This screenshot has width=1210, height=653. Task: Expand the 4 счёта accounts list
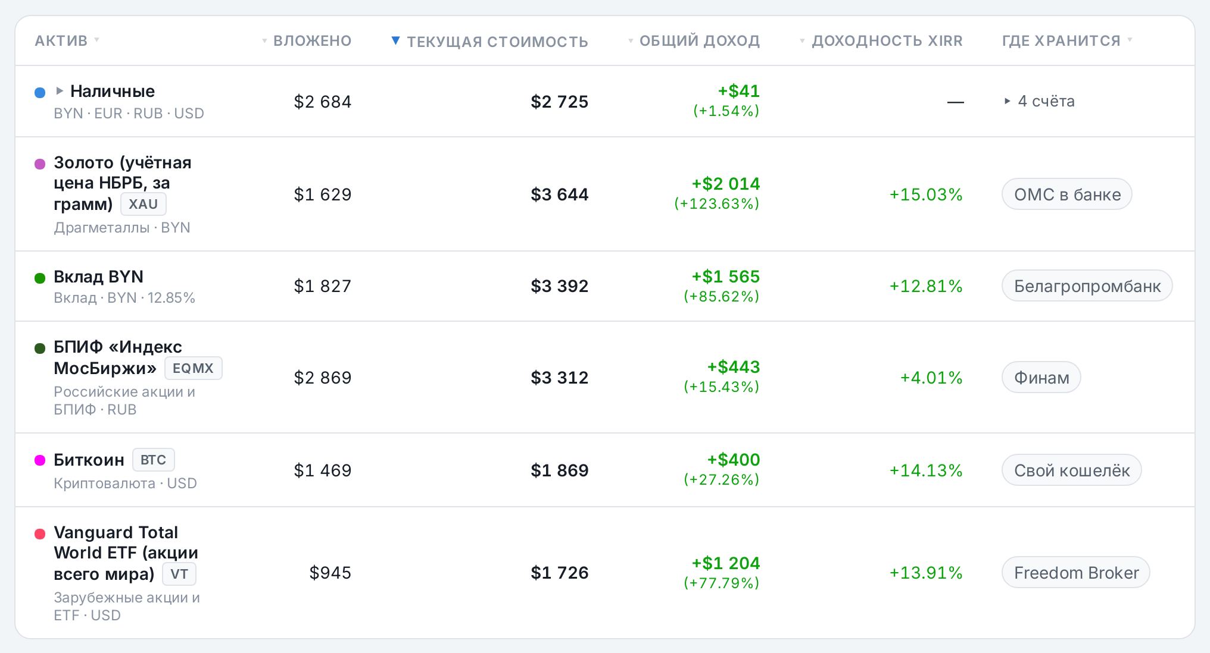tap(1040, 101)
